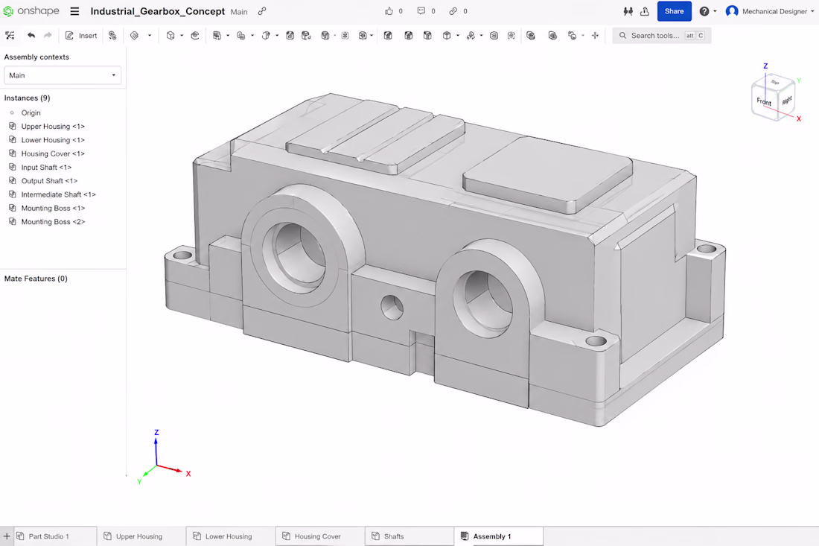Screen dimensions: 819x546
Task: Click the Share button
Action: click(674, 11)
